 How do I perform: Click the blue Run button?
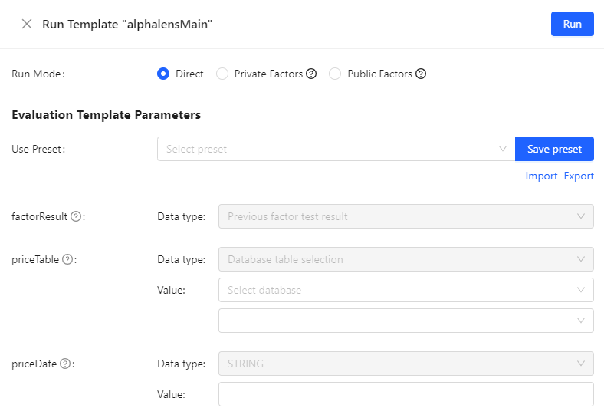tap(572, 24)
